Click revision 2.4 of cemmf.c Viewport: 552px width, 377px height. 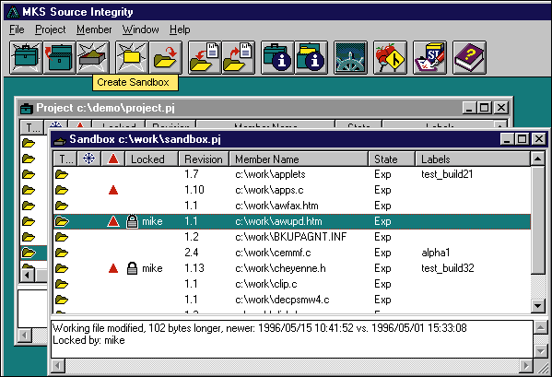[191, 253]
